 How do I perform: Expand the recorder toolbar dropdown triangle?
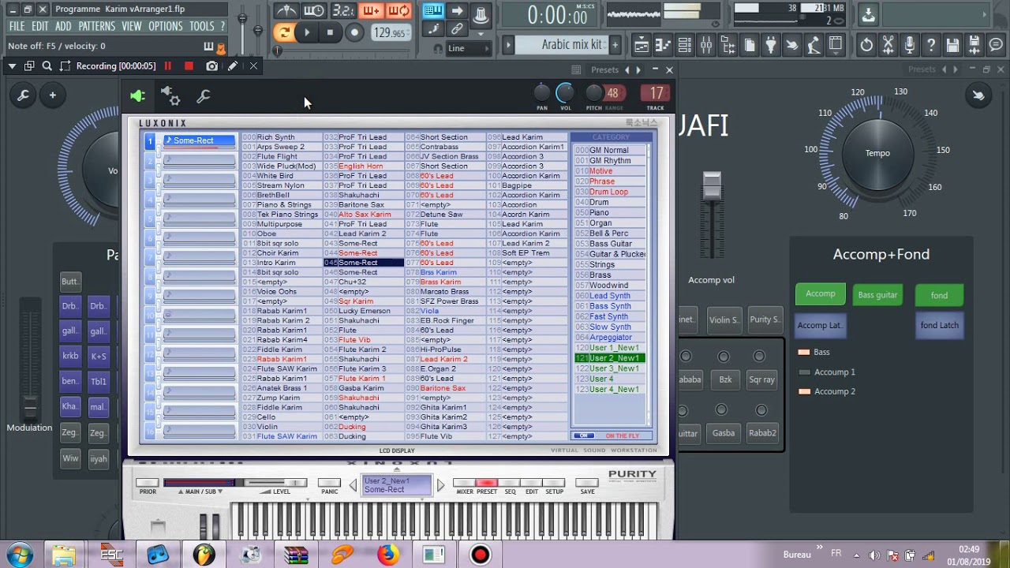[x=12, y=66]
